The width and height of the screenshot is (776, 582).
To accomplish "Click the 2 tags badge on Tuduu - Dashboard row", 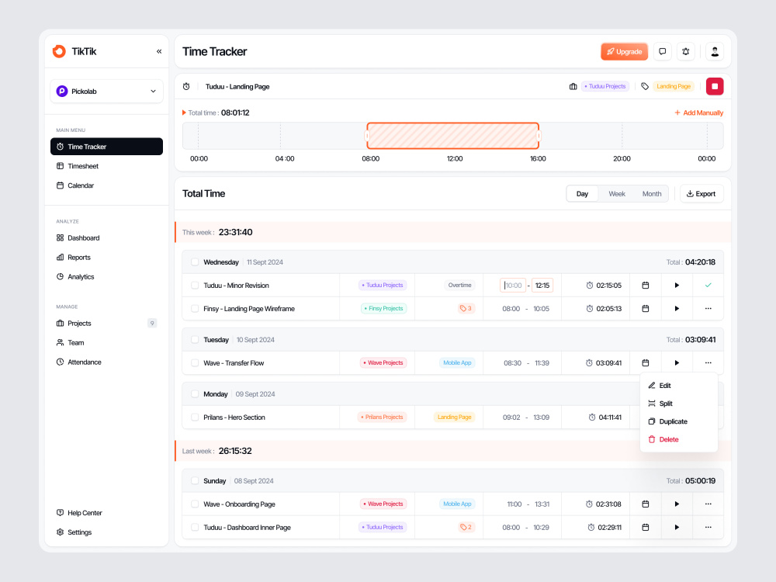I will tap(466, 528).
